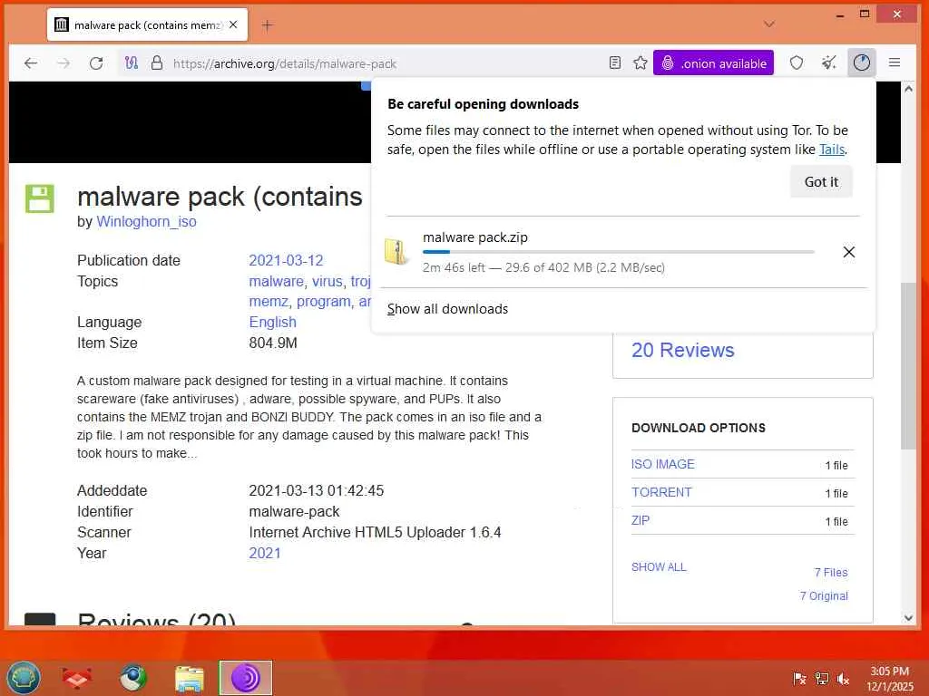Open the downloads progress toolbar icon

[x=862, y=63]
